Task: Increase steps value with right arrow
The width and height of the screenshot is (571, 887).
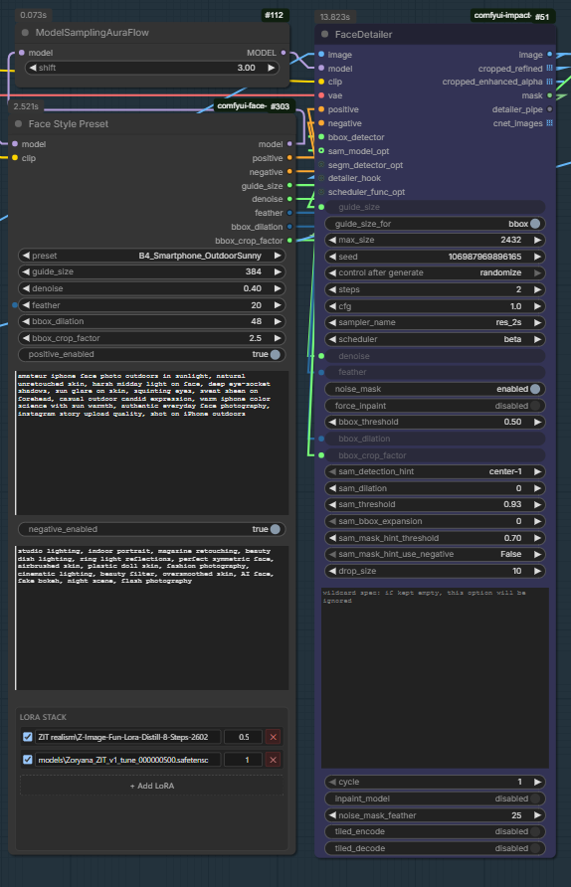Action: click(537, 289)
